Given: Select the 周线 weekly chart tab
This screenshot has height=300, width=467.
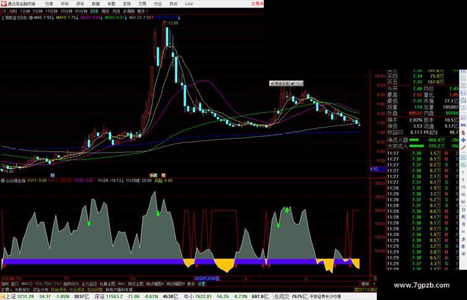Looking at the screenshot, I should point(105,11).
